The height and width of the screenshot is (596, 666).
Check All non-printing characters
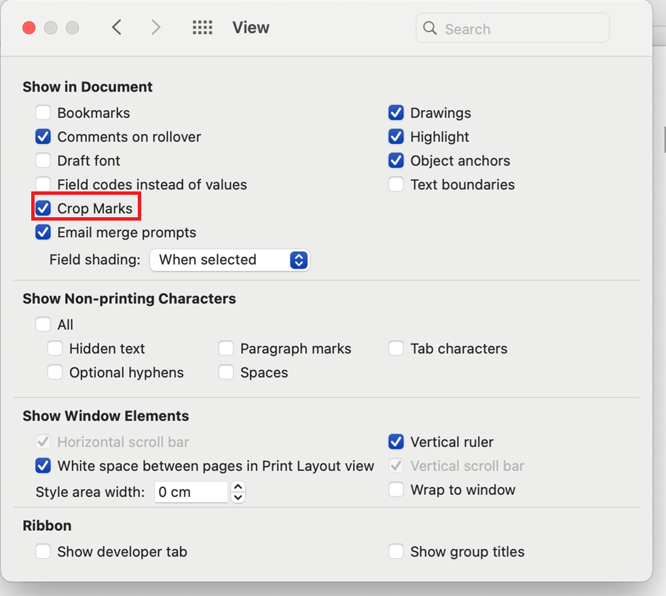coord(43,324)
